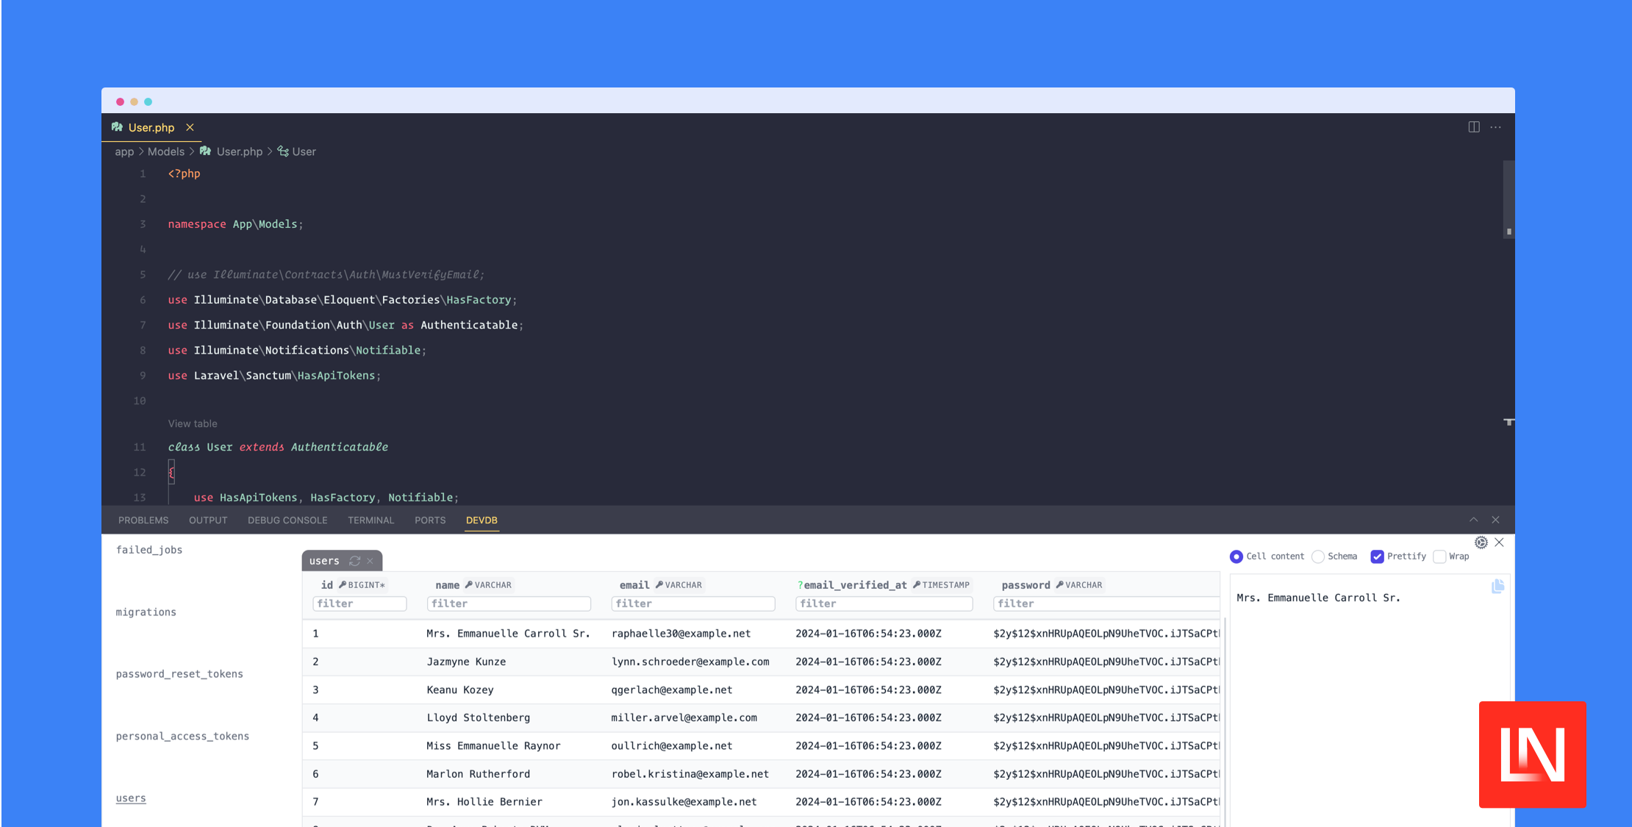Click the DevDB settings gear icon
Image resolution: width=1632 pixels, height=827 pixels.
coord(1481,543)
